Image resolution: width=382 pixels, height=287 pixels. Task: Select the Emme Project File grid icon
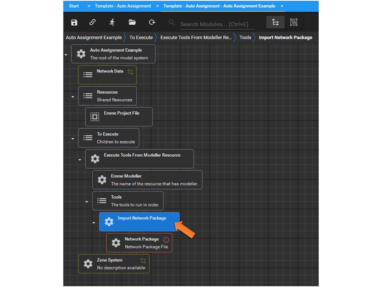coord(94,116)
